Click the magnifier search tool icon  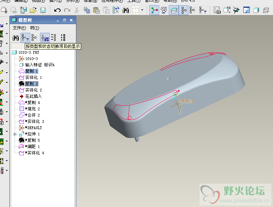coord(164,10)
